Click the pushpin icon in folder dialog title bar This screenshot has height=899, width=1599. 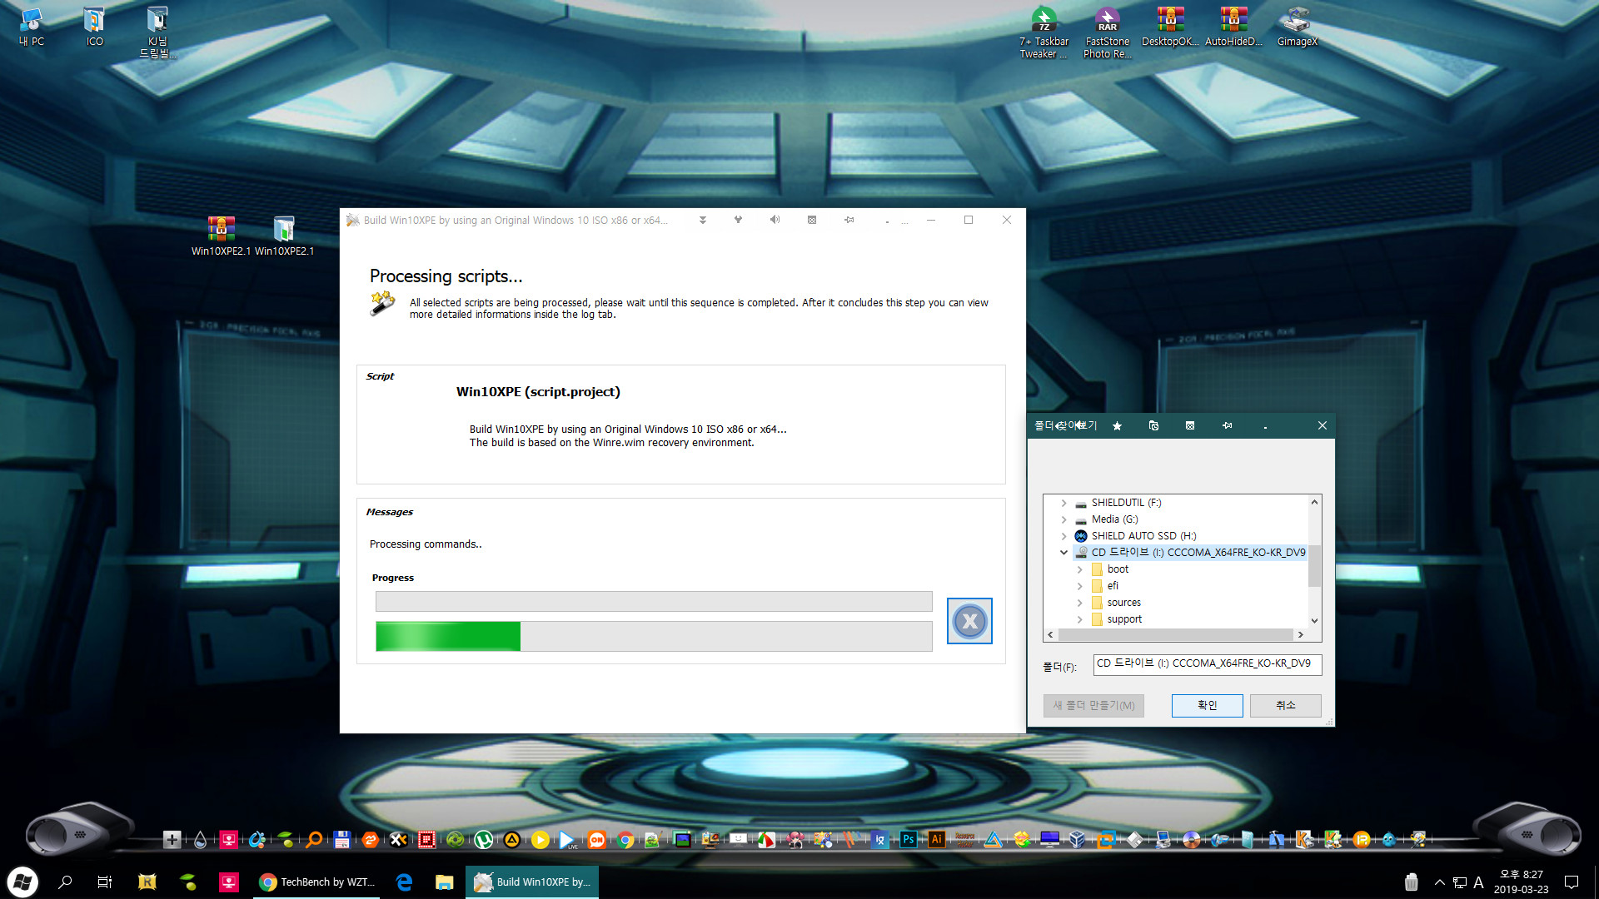(x=1227, y=425)
